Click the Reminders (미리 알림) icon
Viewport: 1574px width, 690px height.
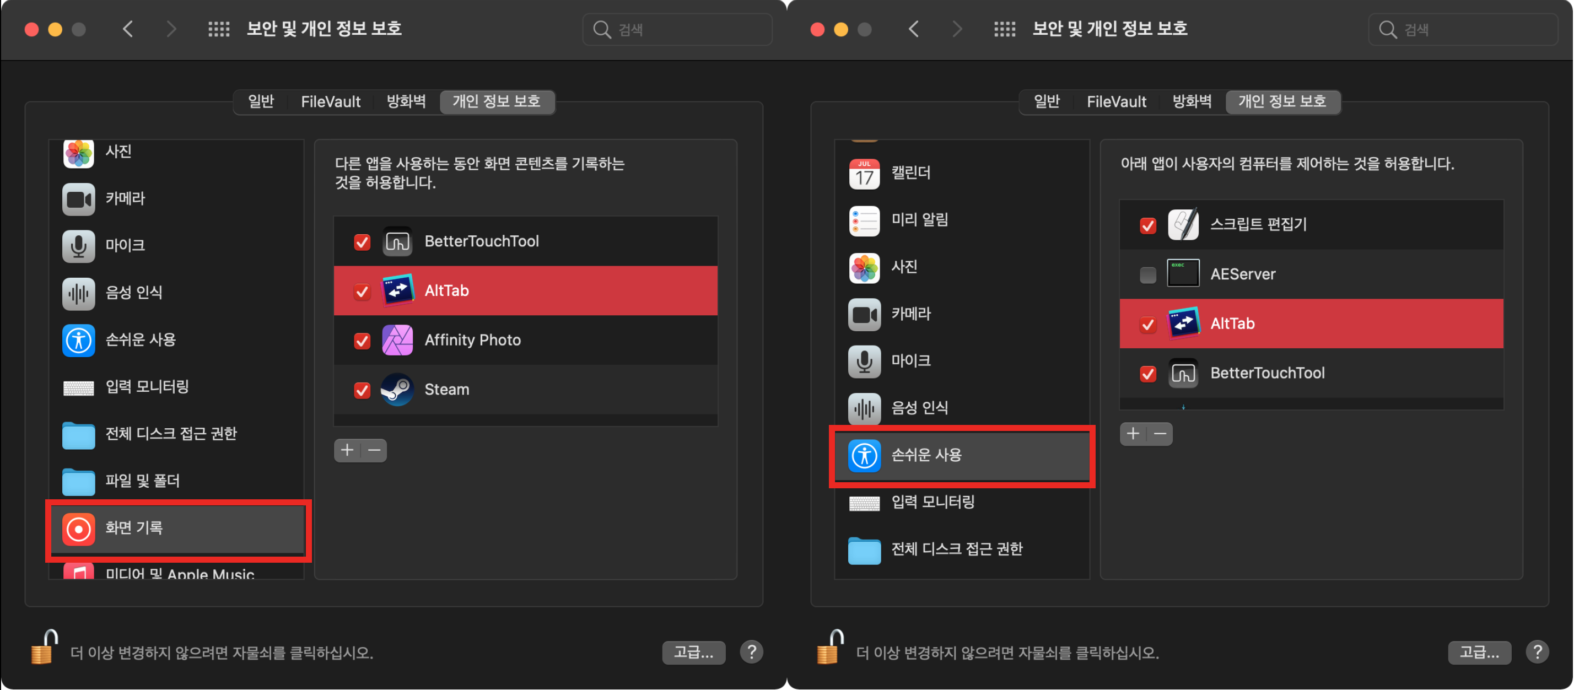pyautogui.click(x=864, y=220)
